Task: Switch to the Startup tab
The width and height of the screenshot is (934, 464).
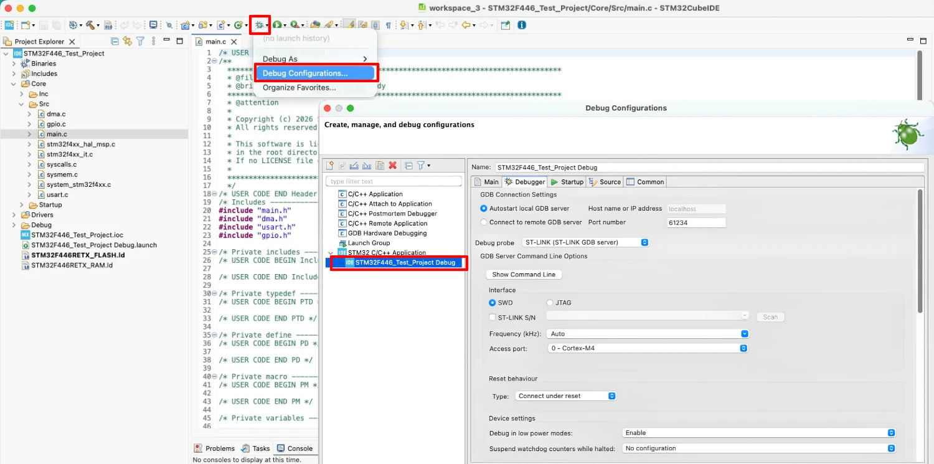Action: (567, 182)
